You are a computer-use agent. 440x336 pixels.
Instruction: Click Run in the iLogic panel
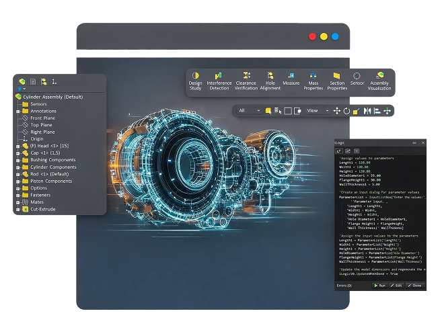point(379,286)
